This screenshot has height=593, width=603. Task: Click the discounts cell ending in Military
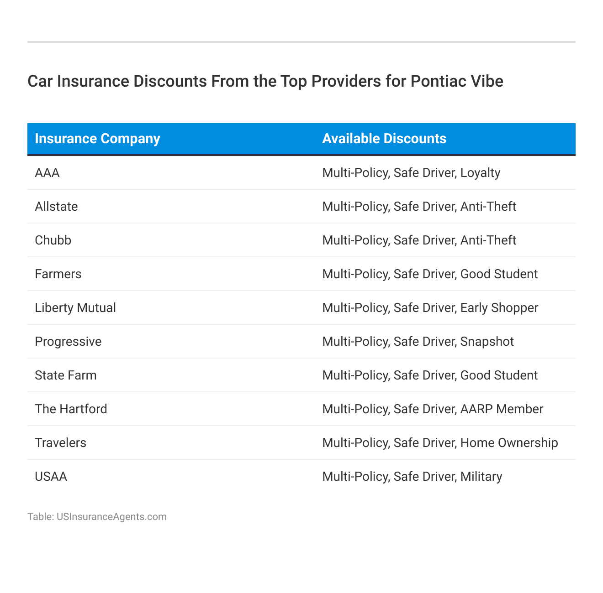click(412, 477)
